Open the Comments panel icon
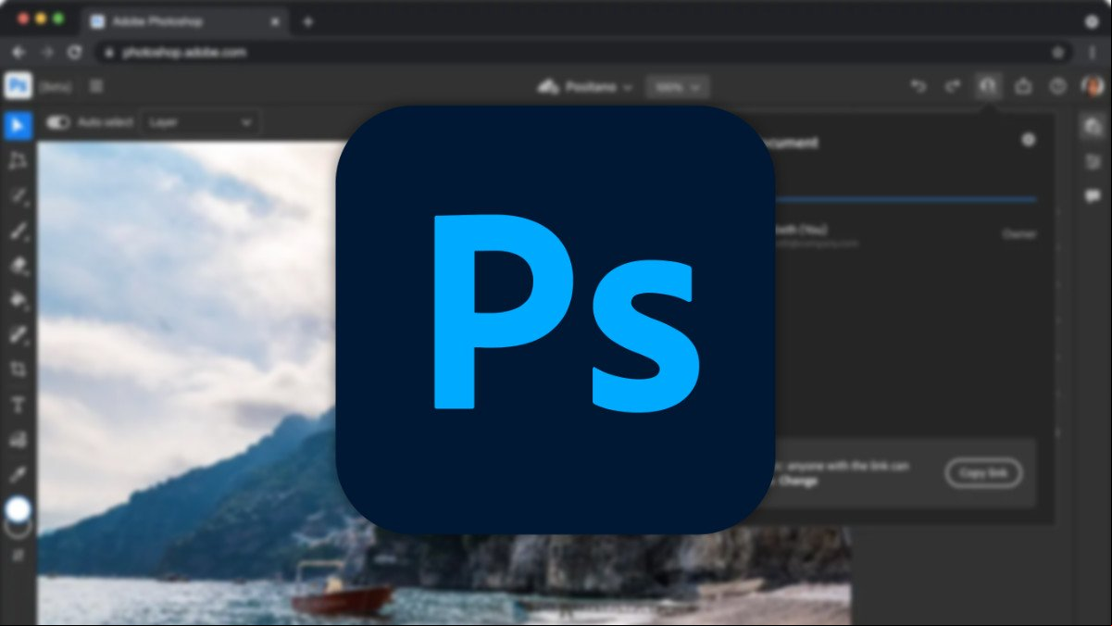 coord(1092,196)
